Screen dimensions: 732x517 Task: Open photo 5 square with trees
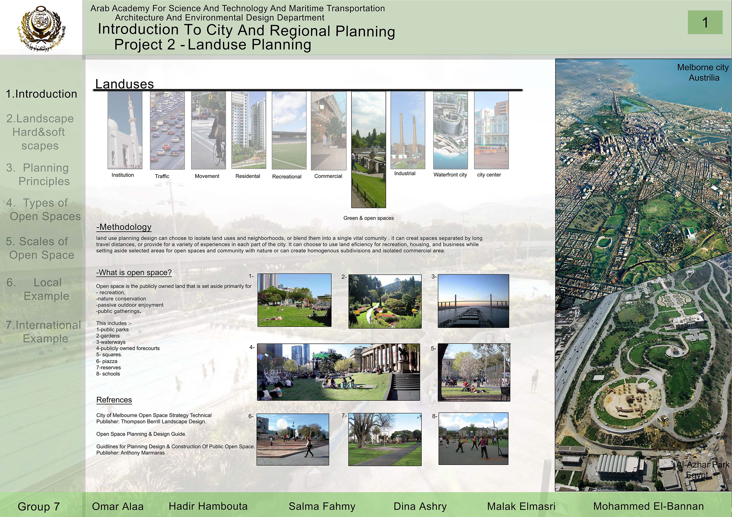tap(474, 372)
